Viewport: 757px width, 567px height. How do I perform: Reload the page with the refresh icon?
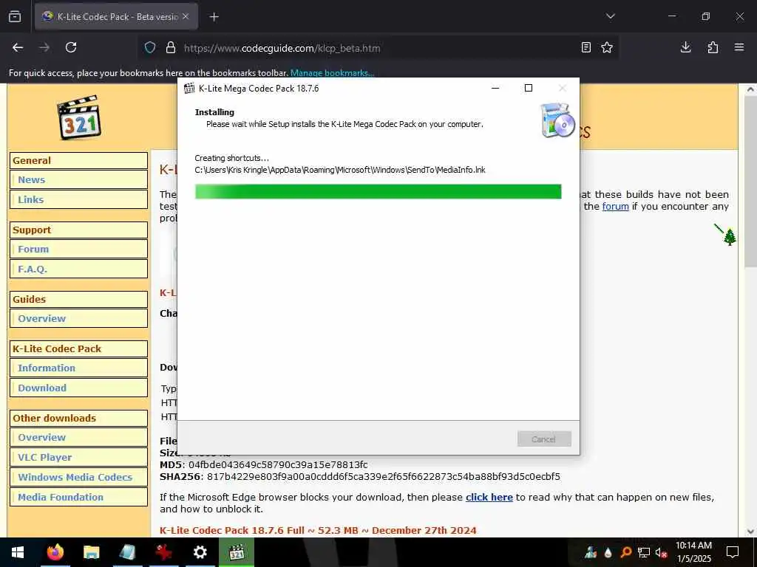point(71,47)
